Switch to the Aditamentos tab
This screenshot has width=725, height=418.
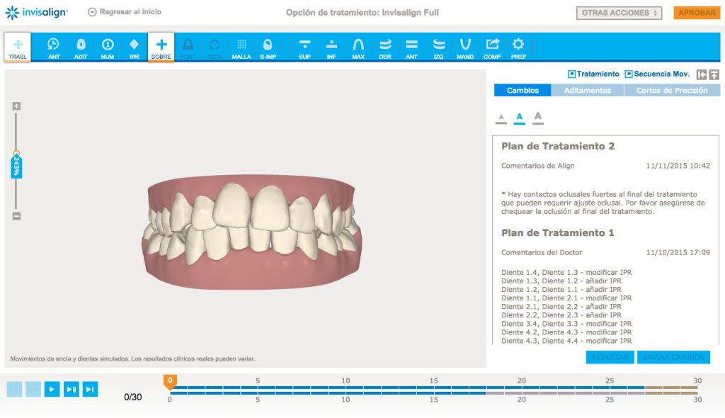click(x=587, y=90)
